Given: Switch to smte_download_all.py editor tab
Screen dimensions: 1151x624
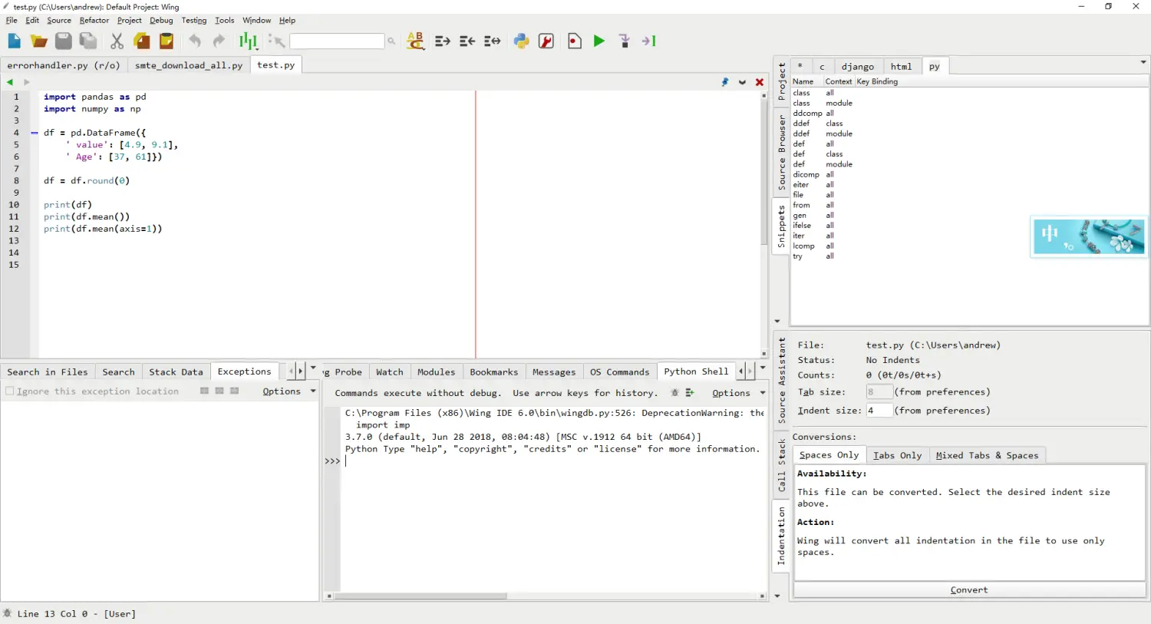Looking at the screenshot, I should pos(189,66).
